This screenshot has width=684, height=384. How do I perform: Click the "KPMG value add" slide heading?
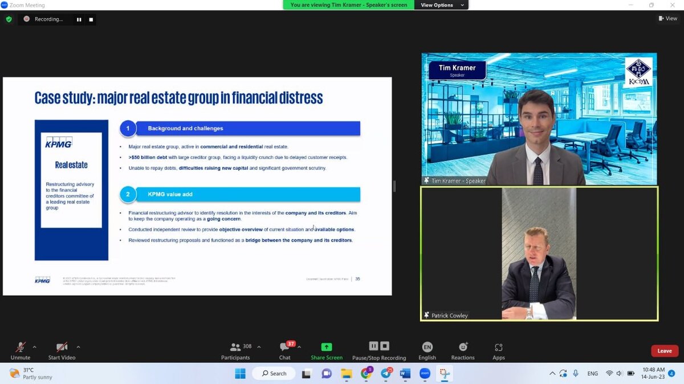tap(170, 194)
